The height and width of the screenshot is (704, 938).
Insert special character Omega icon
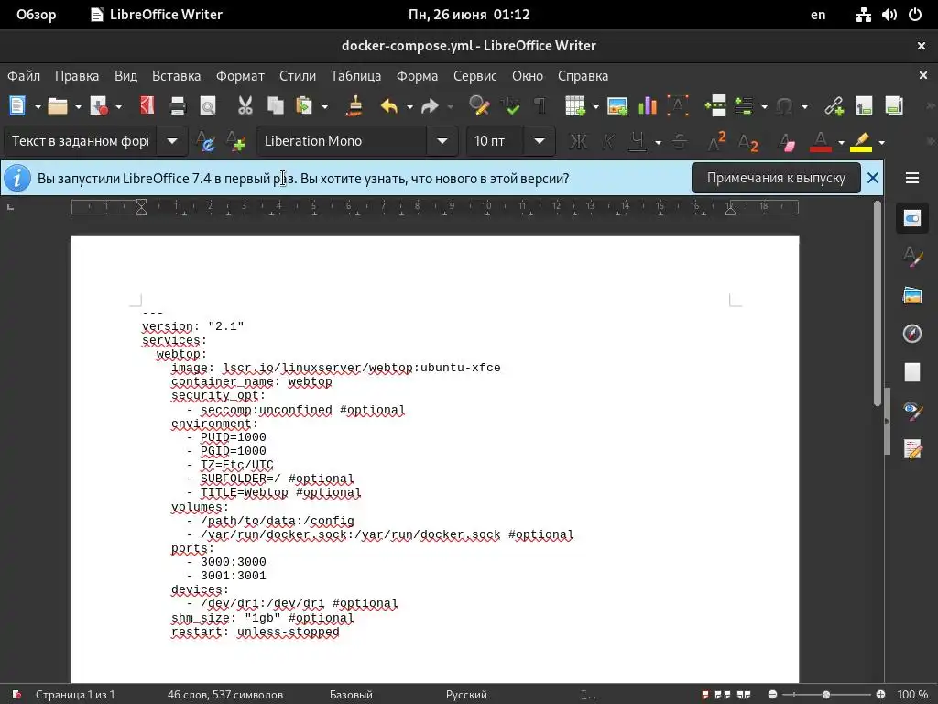784,106
